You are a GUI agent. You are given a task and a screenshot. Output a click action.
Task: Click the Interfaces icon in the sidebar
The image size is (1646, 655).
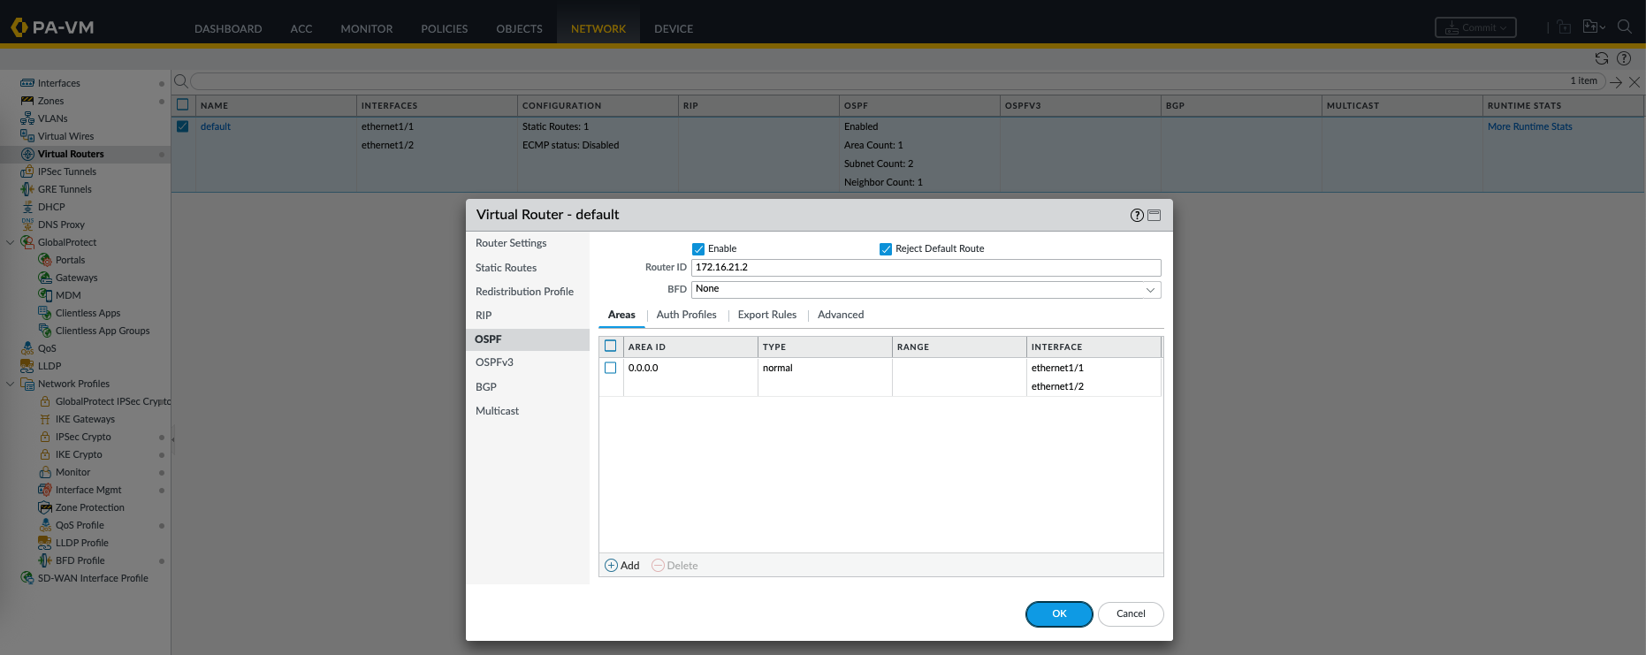pos(27,83)
